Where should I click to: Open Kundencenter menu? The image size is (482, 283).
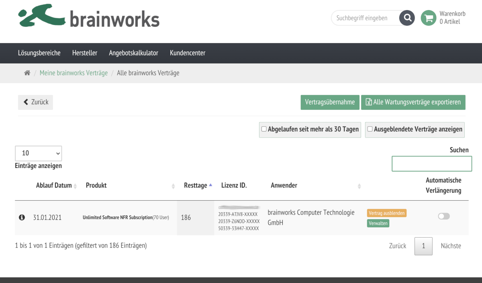tap(188, 53)
